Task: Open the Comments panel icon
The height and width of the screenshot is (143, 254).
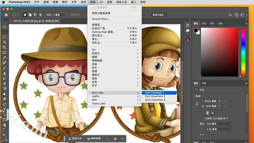Action: pos(188,31)
